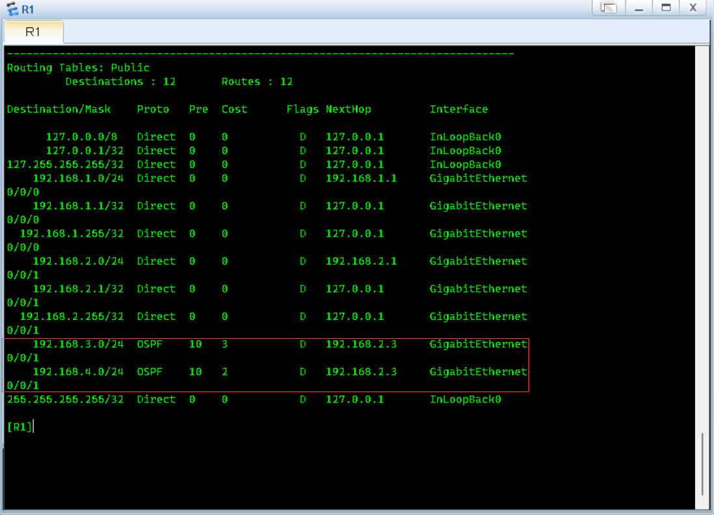Click the 192.168.2.0/24 destination entry
This screenshot has height=515, width=714.
(78, 261)
